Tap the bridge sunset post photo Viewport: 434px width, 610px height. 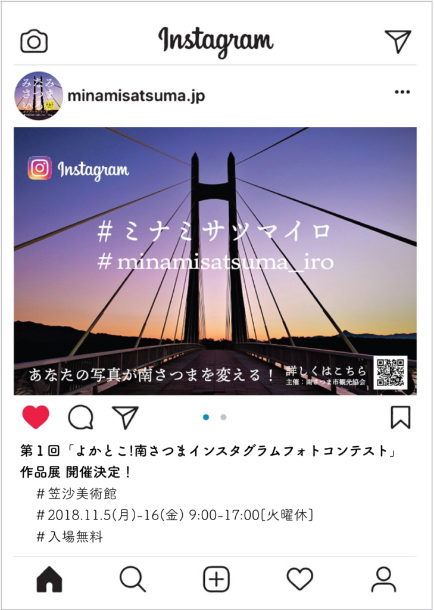tap(216, 261)
